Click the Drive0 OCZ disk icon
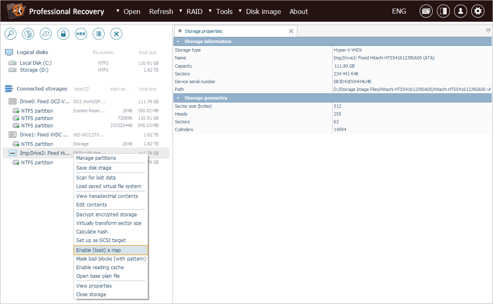This screenshot has width=493, height=304. (x=13, y=101)
